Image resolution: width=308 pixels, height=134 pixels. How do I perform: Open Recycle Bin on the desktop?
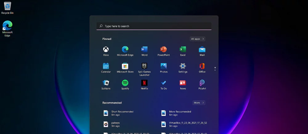tap(7, 8)
